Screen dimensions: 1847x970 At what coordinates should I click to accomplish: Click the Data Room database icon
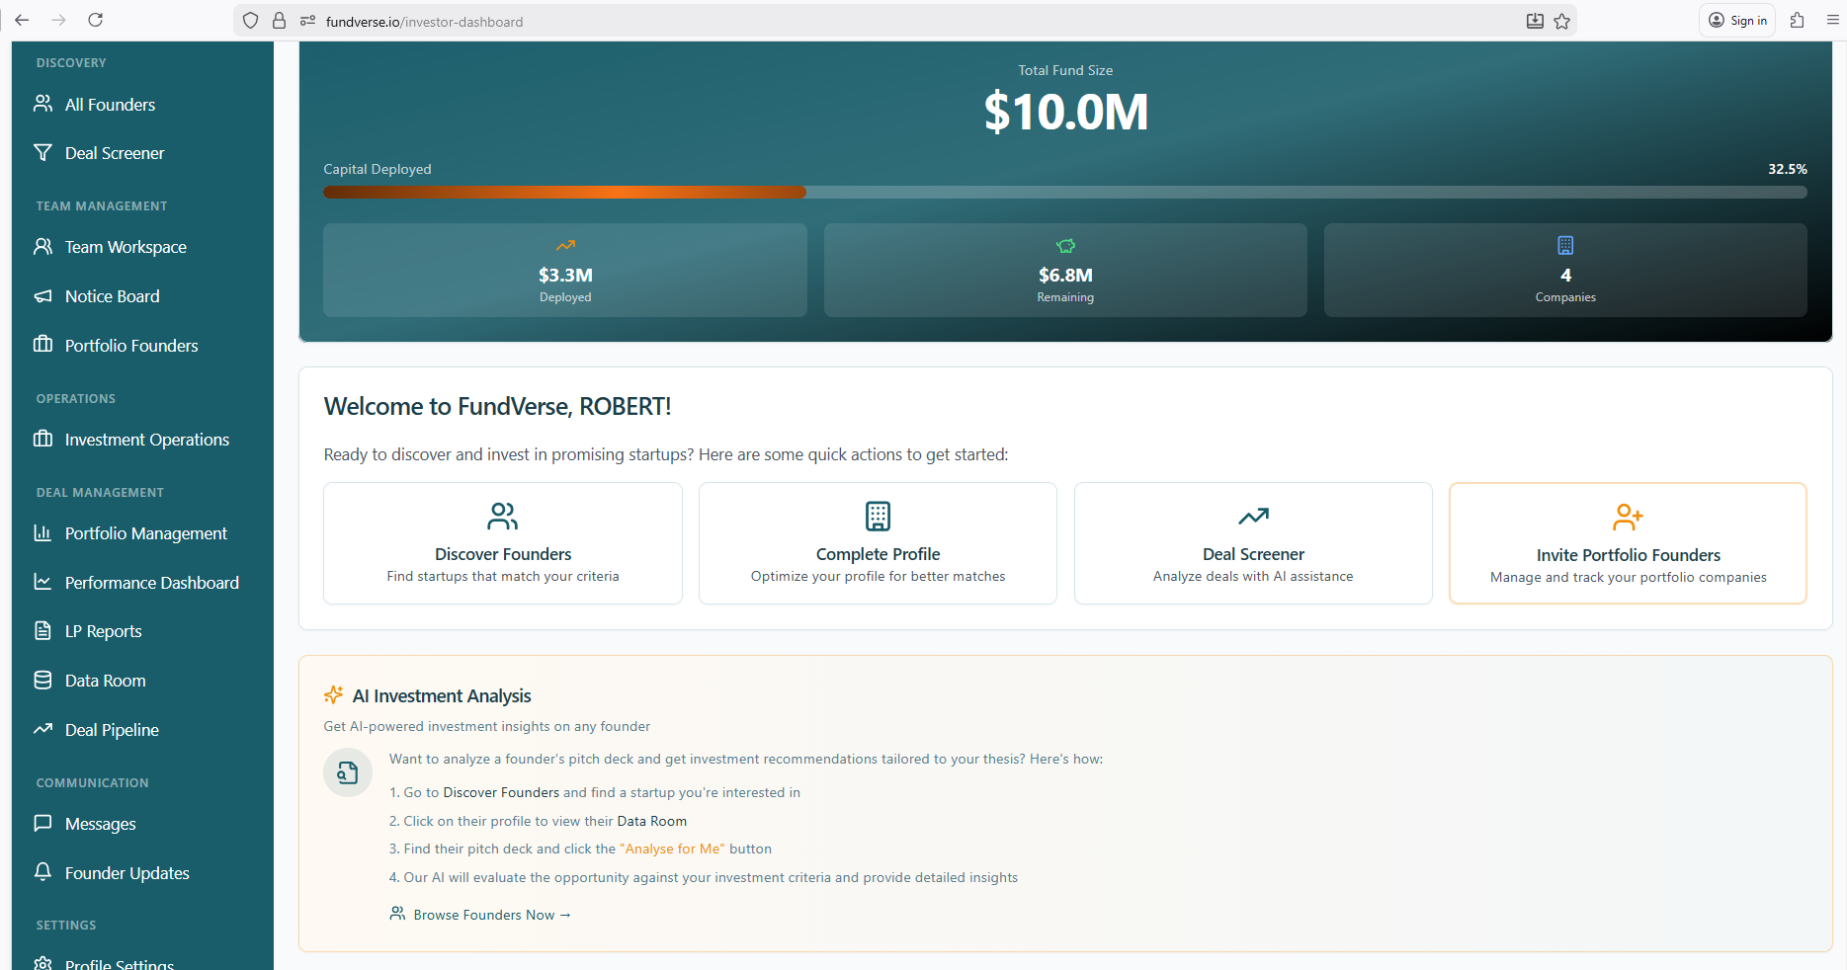[x=43, y=680]
